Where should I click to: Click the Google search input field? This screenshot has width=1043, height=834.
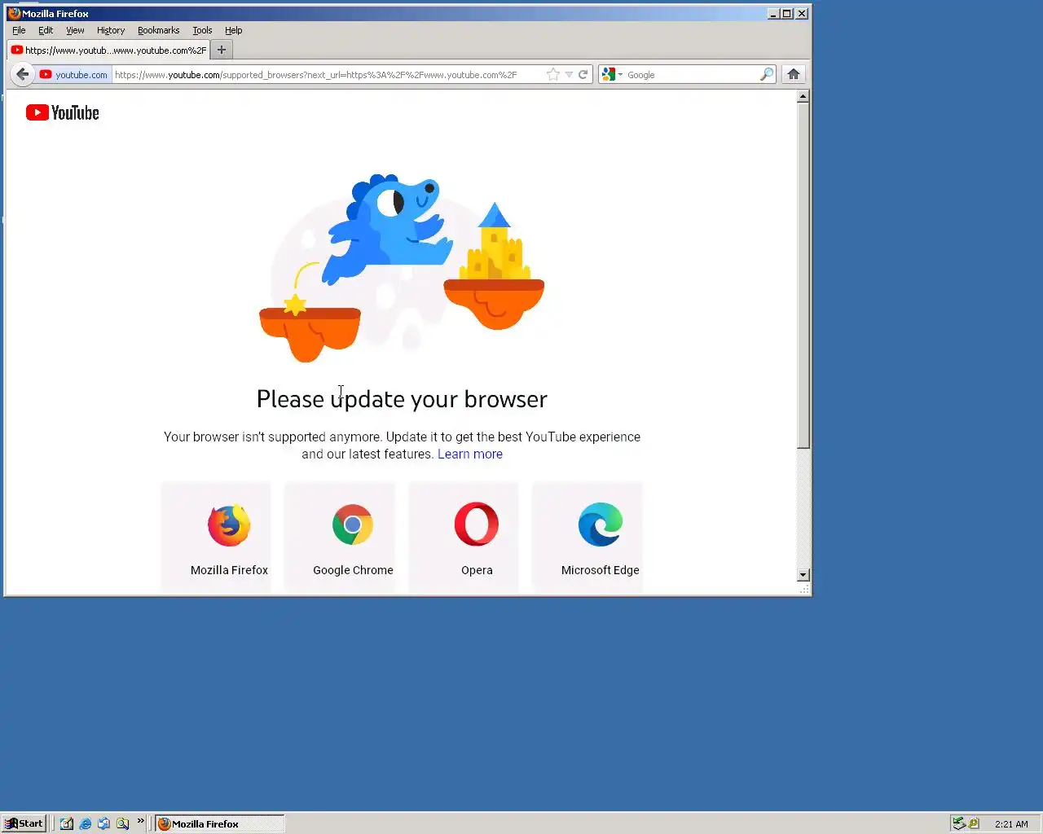click(691, 75)
